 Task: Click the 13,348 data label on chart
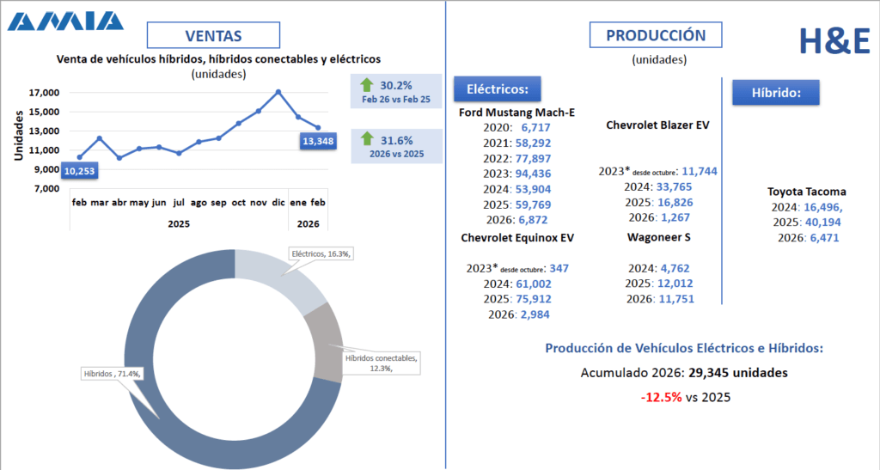(319, 141)
